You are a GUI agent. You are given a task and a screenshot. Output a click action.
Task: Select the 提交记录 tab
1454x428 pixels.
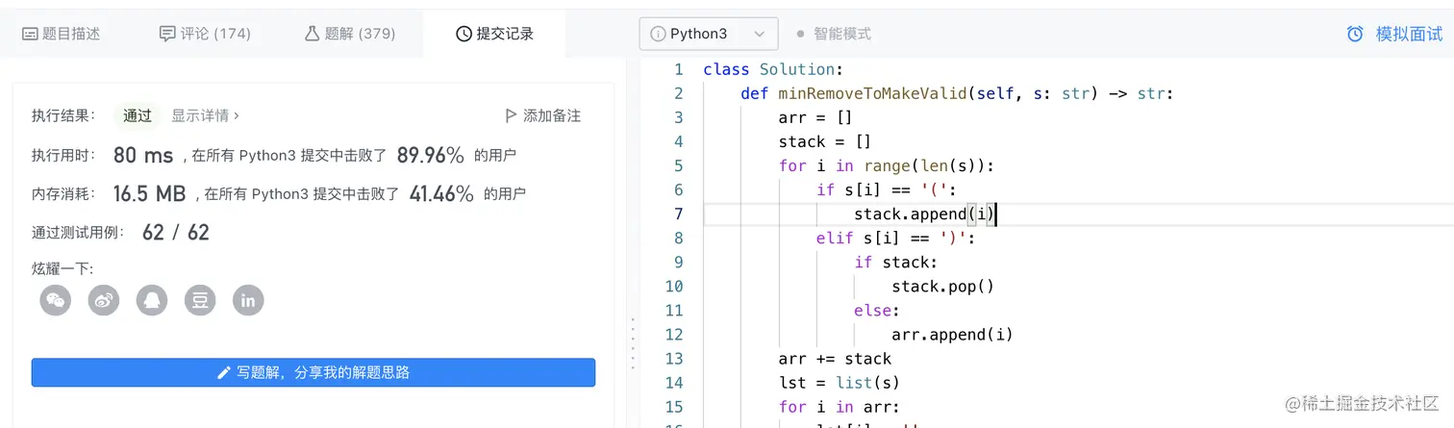(494, 34)
